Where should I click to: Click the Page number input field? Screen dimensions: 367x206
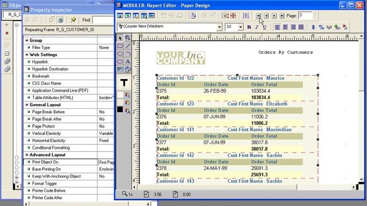click(306, 15)
